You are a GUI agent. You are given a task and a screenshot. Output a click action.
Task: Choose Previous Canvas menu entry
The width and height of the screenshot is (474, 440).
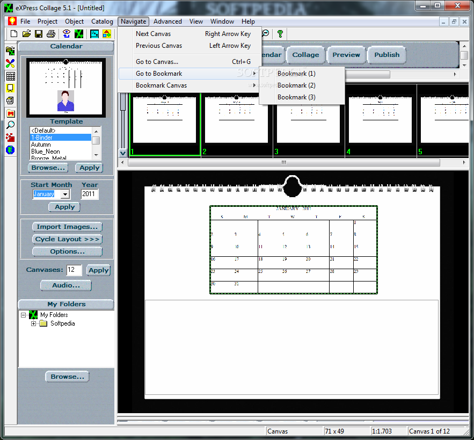[189, 46]
